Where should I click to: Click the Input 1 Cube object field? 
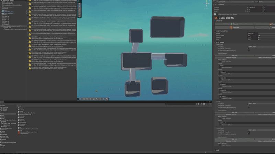247,66
